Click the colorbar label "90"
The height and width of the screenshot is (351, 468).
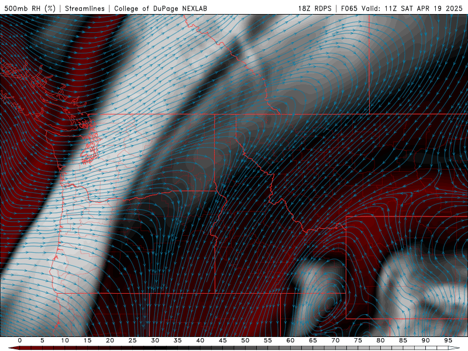[x=426, y=340]
